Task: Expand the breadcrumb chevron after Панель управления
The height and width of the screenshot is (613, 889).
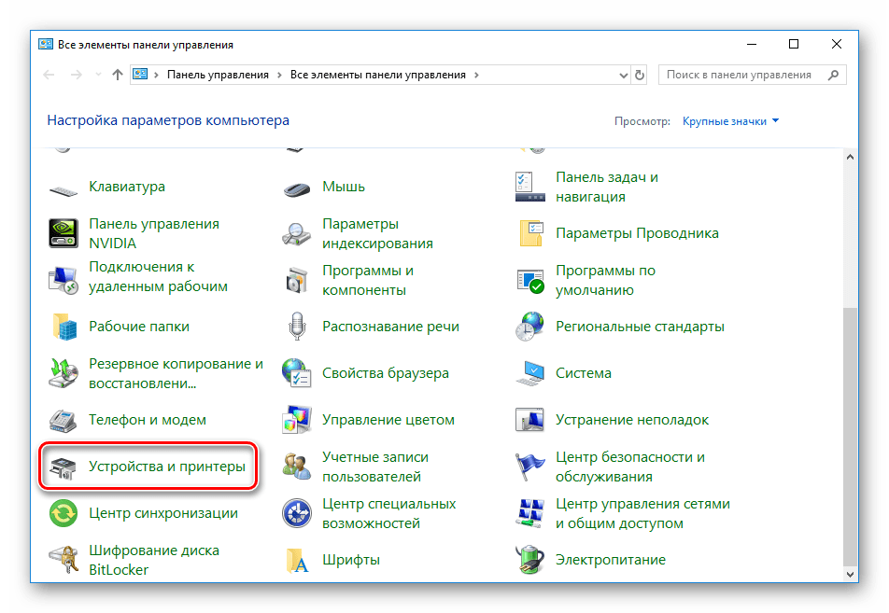Action: tap(277, 75)
